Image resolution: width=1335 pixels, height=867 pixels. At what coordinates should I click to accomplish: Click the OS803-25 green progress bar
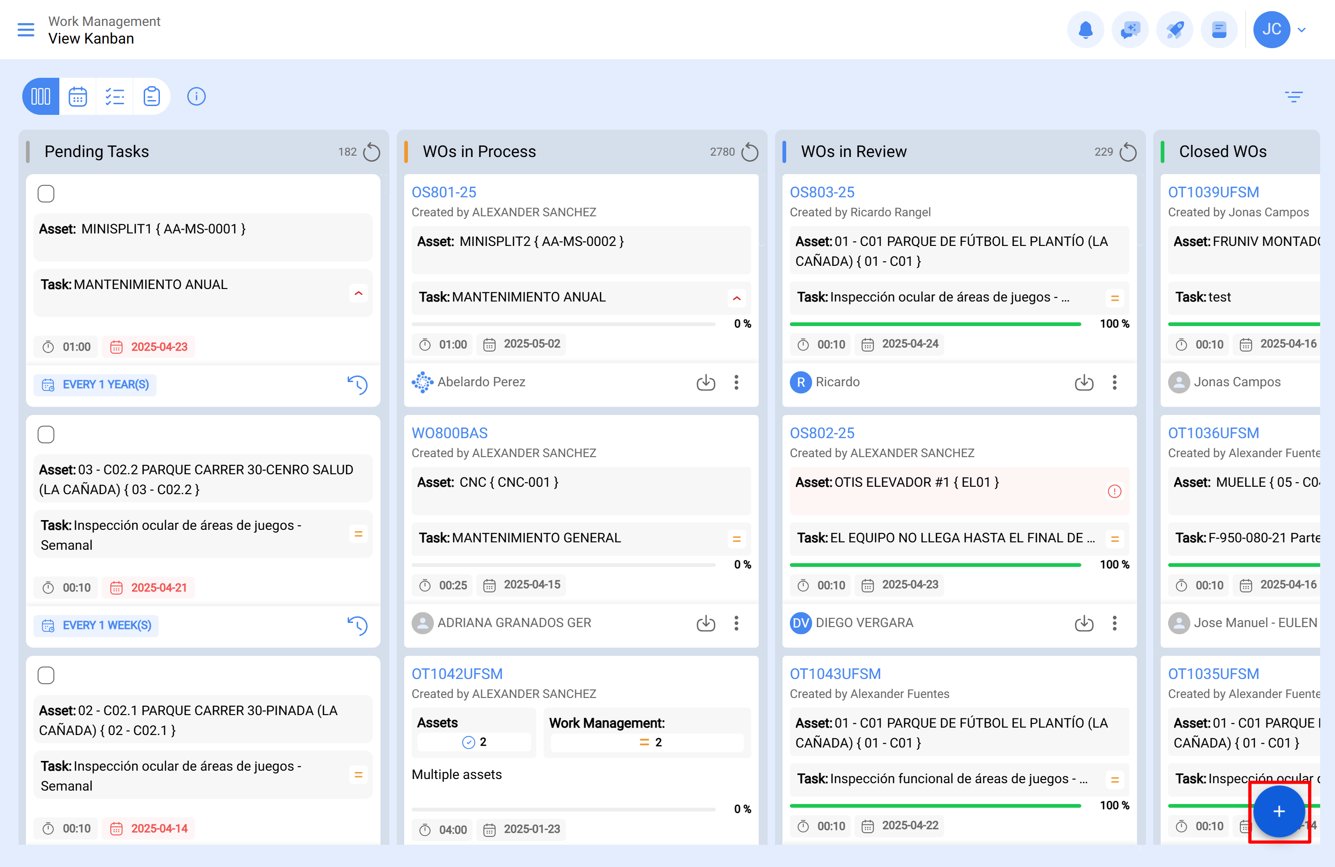[934, 324]
